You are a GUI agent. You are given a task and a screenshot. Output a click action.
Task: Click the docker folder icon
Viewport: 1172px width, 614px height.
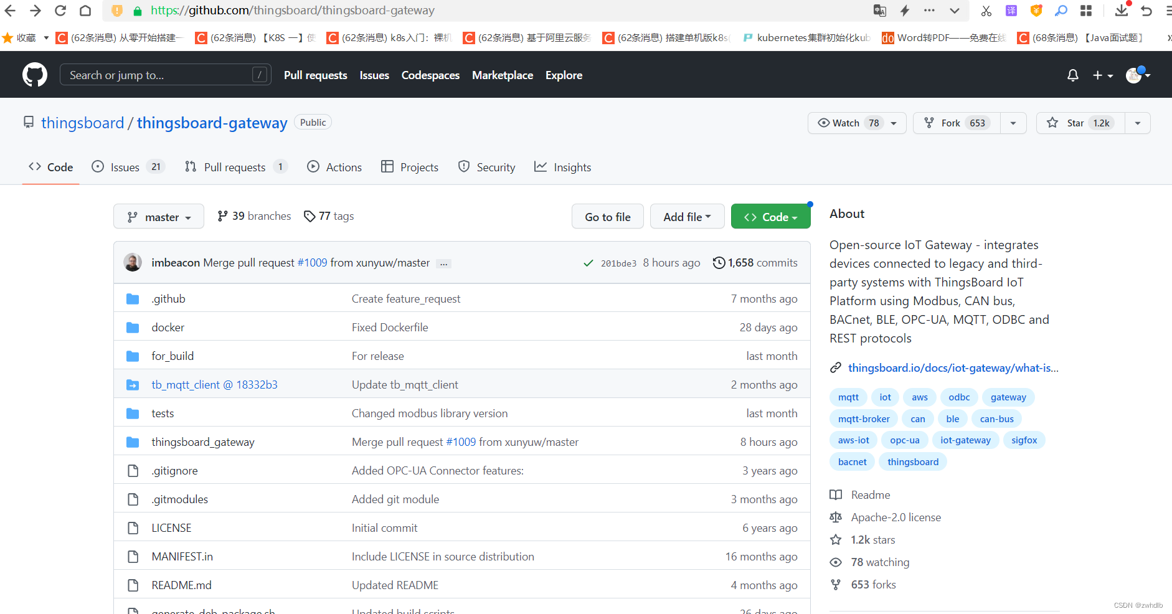tap(133, 328)
